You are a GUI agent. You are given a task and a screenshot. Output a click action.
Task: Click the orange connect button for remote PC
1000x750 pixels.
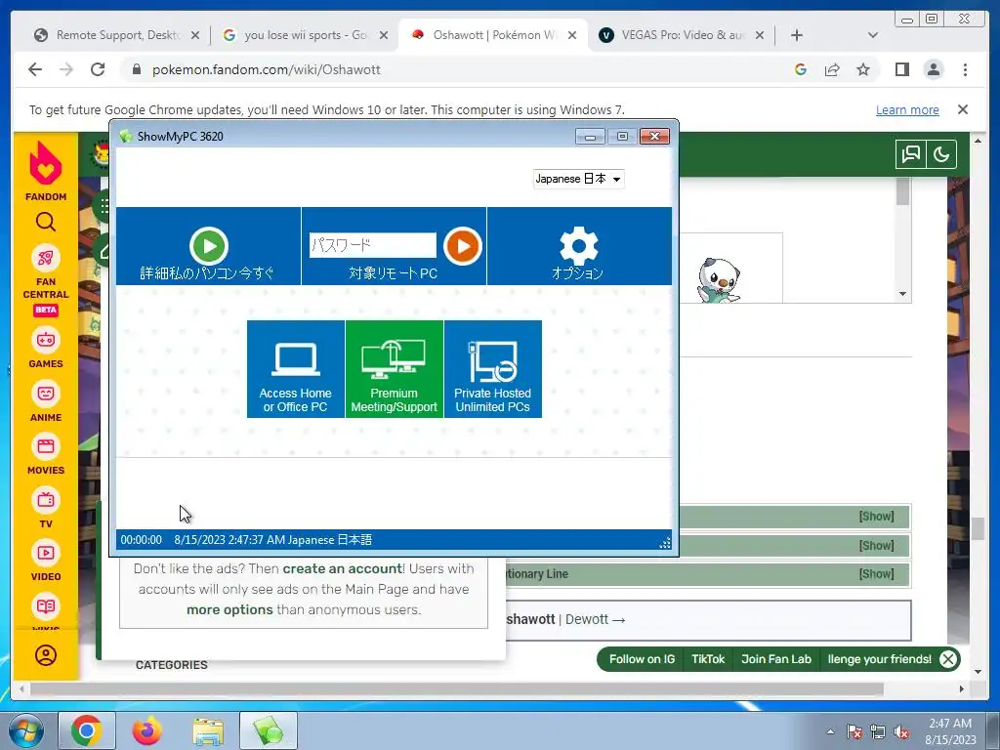click(462, 245)
